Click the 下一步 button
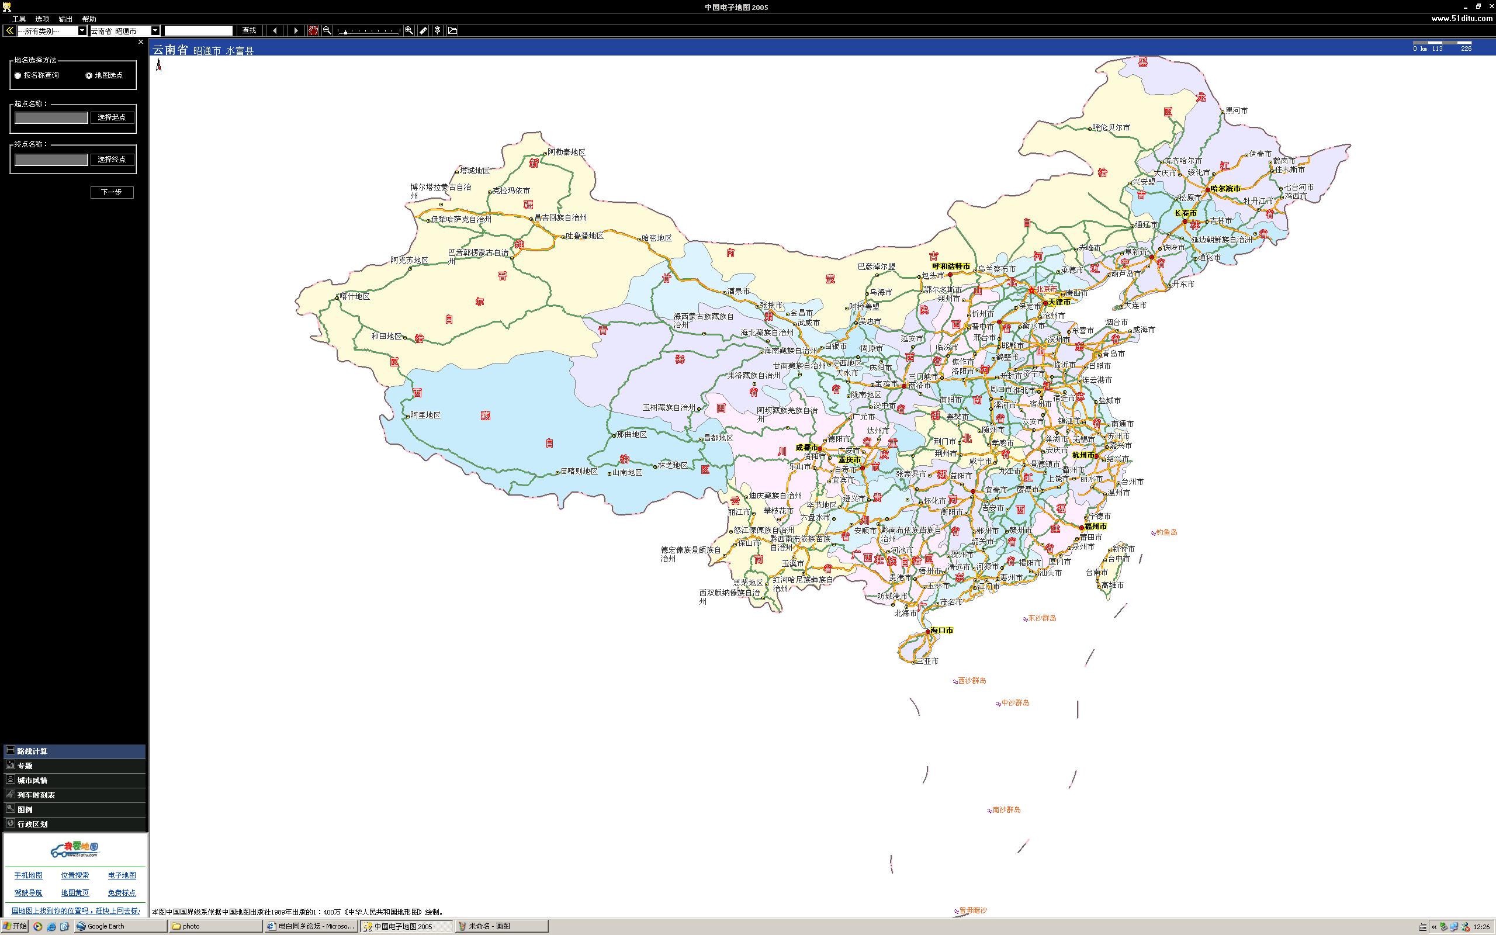The height and width of the screenshot is (935, 1496). click(112, 192)
